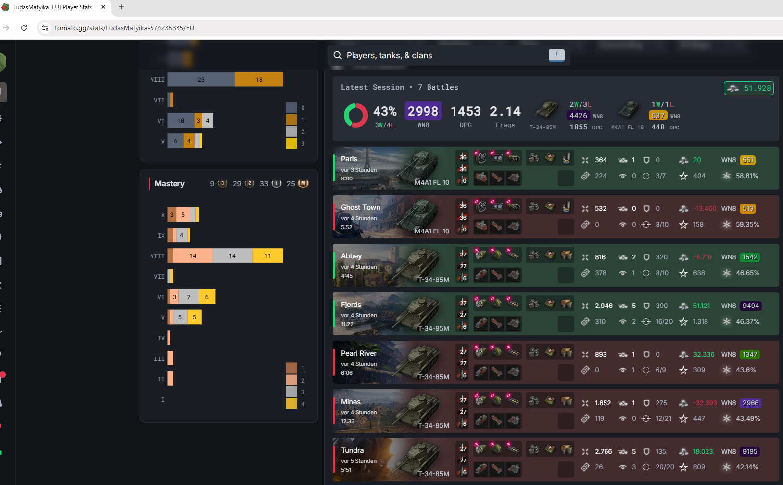Viewport: 783px width, 485px height.
Task: Click the gray Mastery tier VI segment showing 7
Action: (189, 297)
